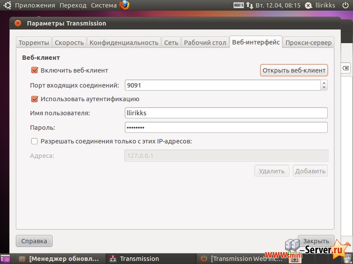Enable Разрешать соединения только с этих IP-адресов
This screenshot has width=353, height=264.
[x=34, y=141]
